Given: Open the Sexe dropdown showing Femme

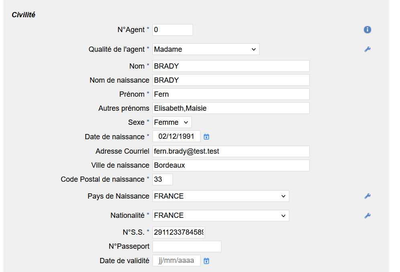Looking at the screenshot, I should 172,122.
